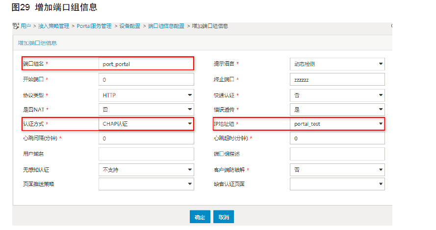Go back to 端口组信息配置 breadcrumb

[166, 26]
